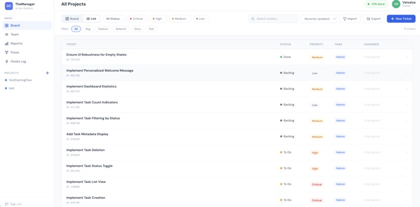Open ticket Implement Task Creation
Screen dimensions: 420x207
[x=85, y=198]
